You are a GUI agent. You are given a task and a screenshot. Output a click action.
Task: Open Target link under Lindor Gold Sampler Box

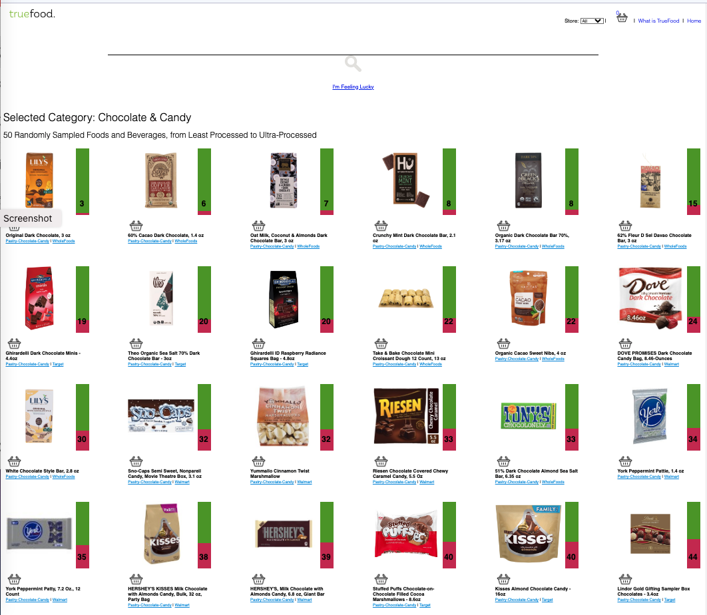pos(670,600)
